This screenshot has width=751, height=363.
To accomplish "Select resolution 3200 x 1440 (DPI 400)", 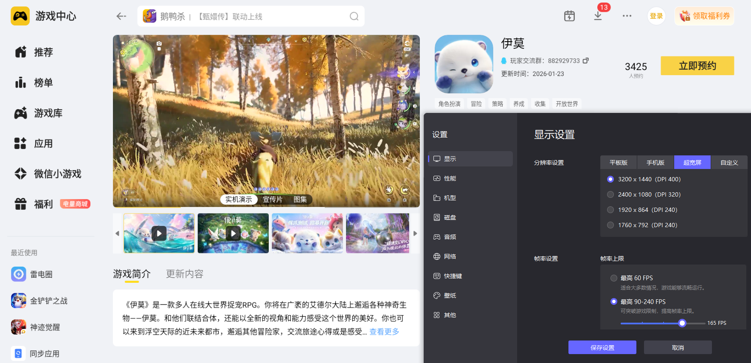I will click(x=610, y=179).
